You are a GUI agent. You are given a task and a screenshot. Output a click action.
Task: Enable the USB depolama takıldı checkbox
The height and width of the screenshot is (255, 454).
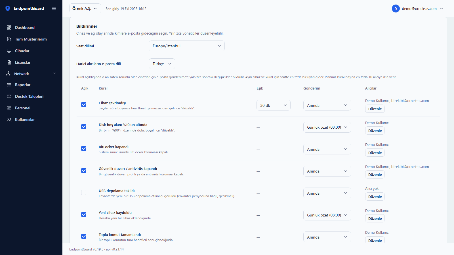pos(84,192)
